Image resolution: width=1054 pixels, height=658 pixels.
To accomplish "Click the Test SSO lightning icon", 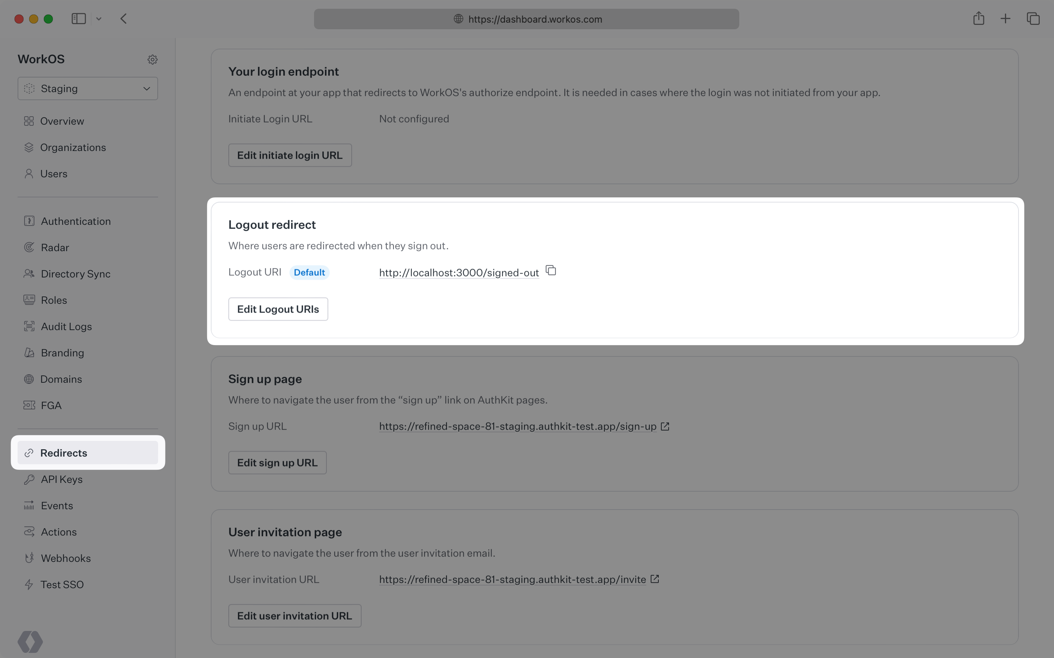I will tap(29, 584).
